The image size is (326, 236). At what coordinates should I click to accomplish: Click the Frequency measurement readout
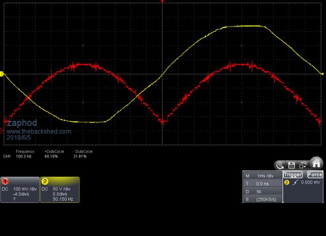[x=24, y=154]
